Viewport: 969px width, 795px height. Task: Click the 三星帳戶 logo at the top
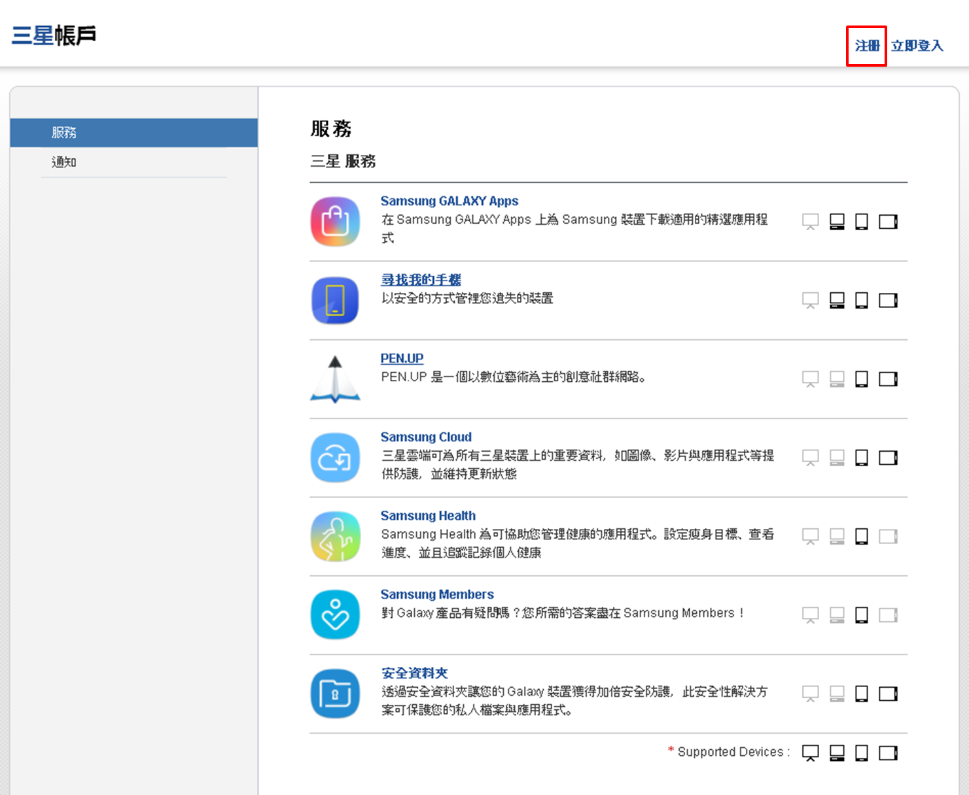tap(54, 35)
